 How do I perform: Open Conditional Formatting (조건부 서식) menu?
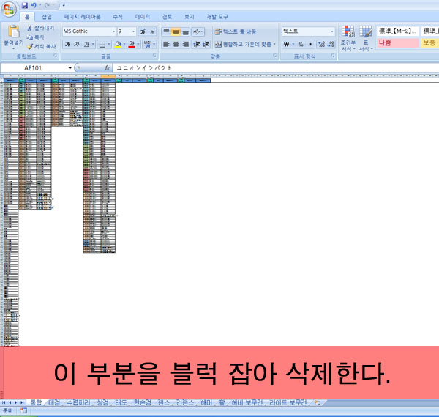coord(348,38)
